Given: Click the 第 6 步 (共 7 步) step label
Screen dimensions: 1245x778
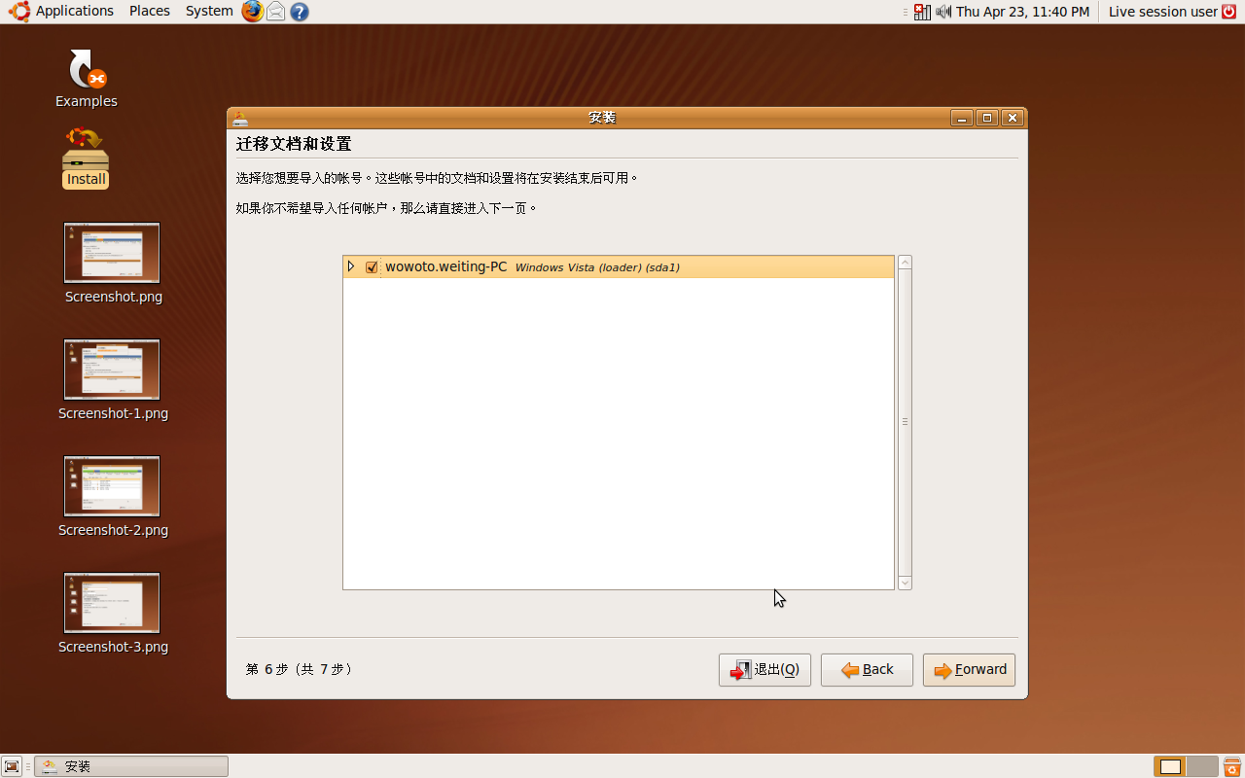Looking at the screenshot, I should tap(300, 669).
